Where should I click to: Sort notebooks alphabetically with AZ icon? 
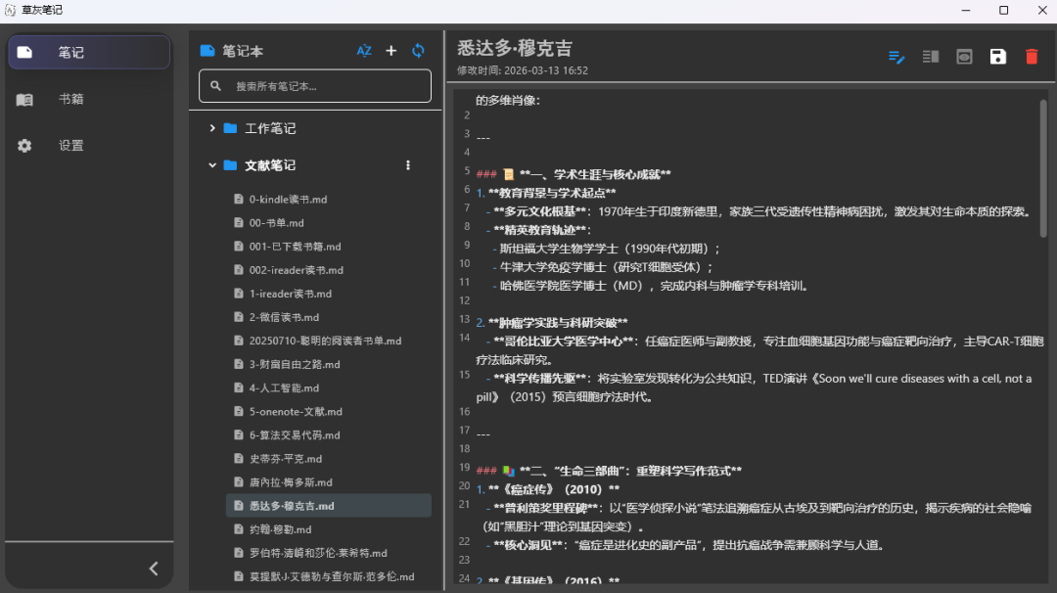(x=364, y=51)
